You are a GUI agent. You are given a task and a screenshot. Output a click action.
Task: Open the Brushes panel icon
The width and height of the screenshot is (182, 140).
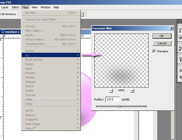(180, 59)
